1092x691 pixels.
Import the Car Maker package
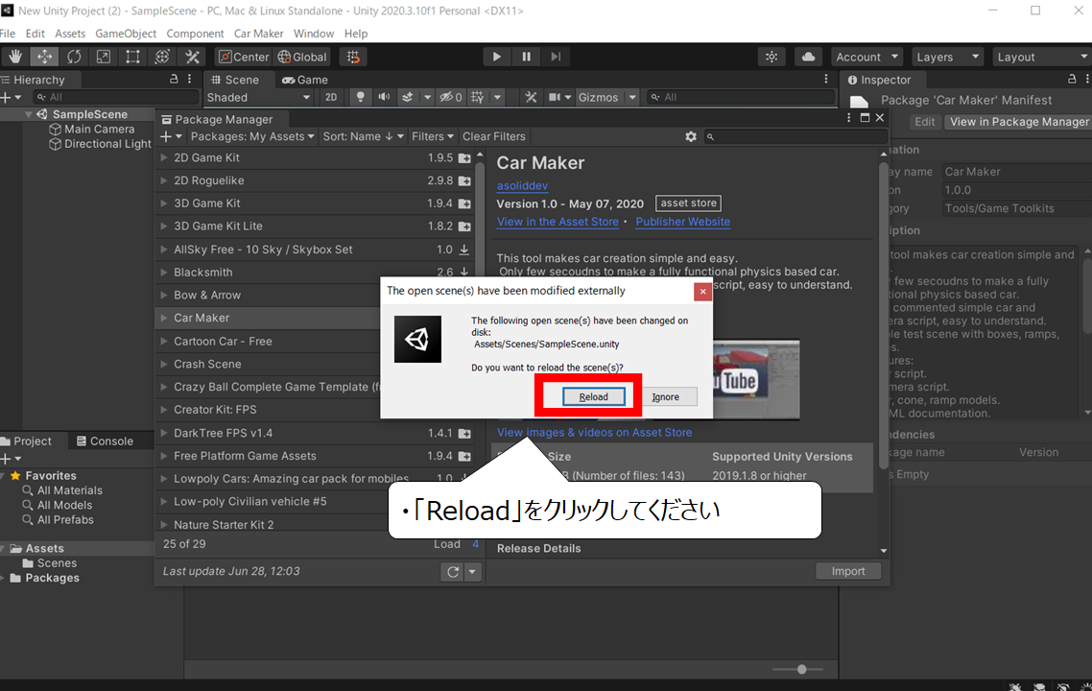pyautogui.click(x=848, y=571)
